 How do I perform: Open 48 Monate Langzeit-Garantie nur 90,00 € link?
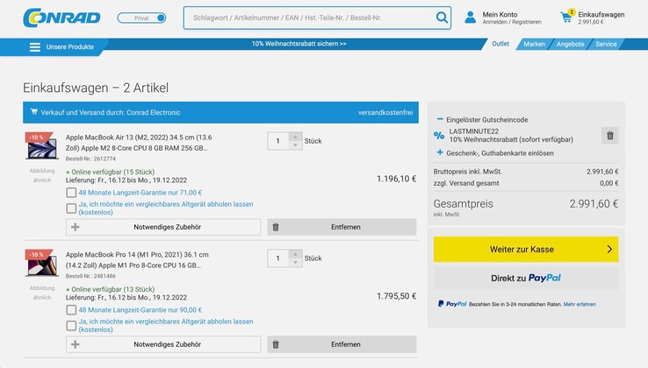(x=140, y=310)
